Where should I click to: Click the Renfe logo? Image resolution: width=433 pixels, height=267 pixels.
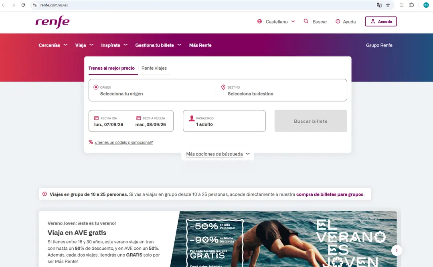[53, 22]
